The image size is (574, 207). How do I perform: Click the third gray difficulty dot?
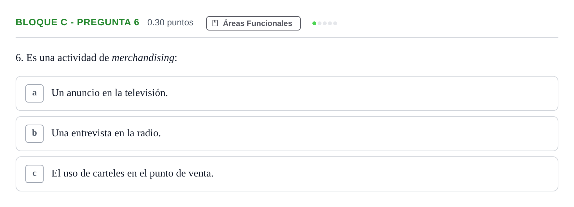(325, 23)
